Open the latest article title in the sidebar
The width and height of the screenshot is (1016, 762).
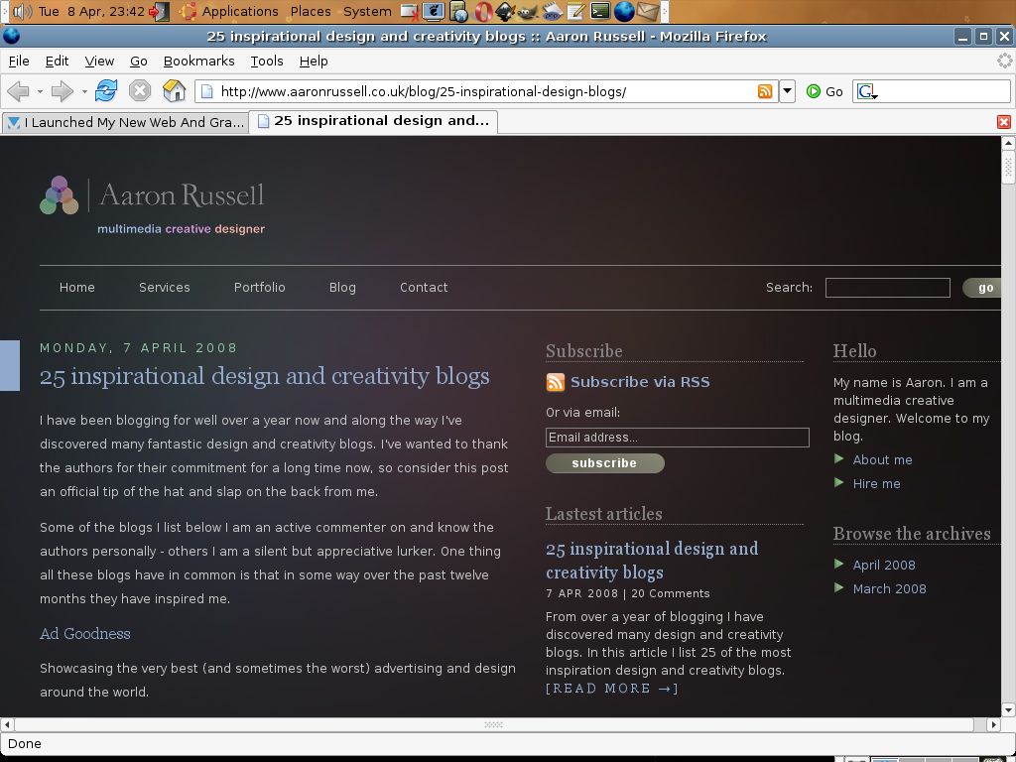652,561
